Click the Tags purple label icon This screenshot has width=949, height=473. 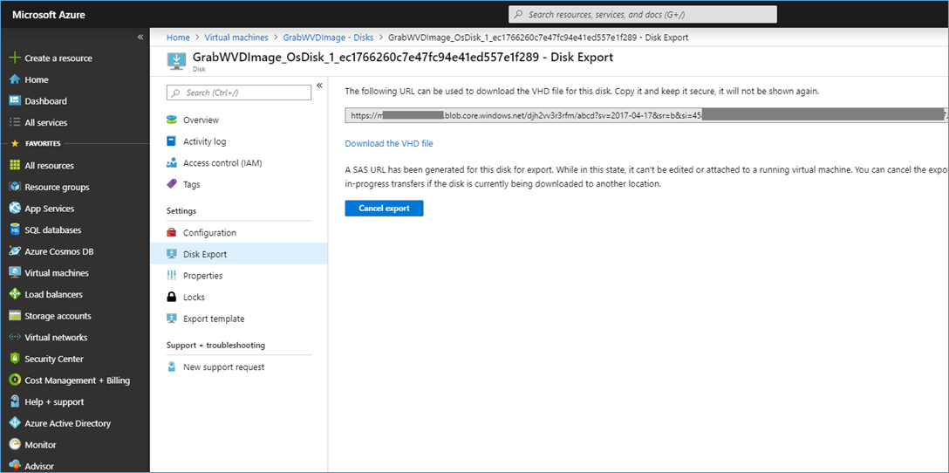point(172,184)
